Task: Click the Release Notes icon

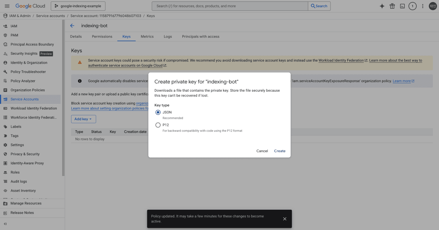Action: [x=5, y=213]
